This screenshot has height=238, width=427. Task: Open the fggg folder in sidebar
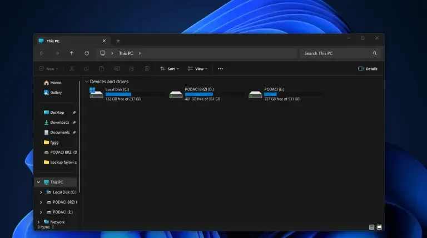click(51, 143)
